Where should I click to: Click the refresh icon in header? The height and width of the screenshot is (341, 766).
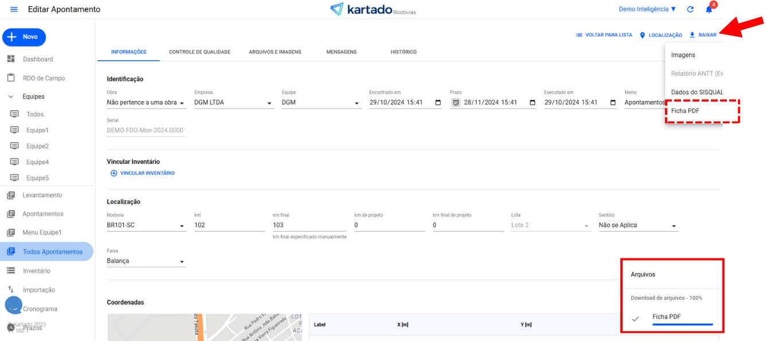click(690, 10)
